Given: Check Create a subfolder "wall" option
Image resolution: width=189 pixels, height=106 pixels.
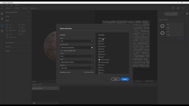Looking at the screenshot, I should (x=62, y=51).
